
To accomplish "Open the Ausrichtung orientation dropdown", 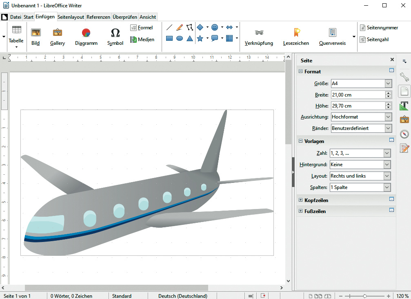I will pos(388,117).
